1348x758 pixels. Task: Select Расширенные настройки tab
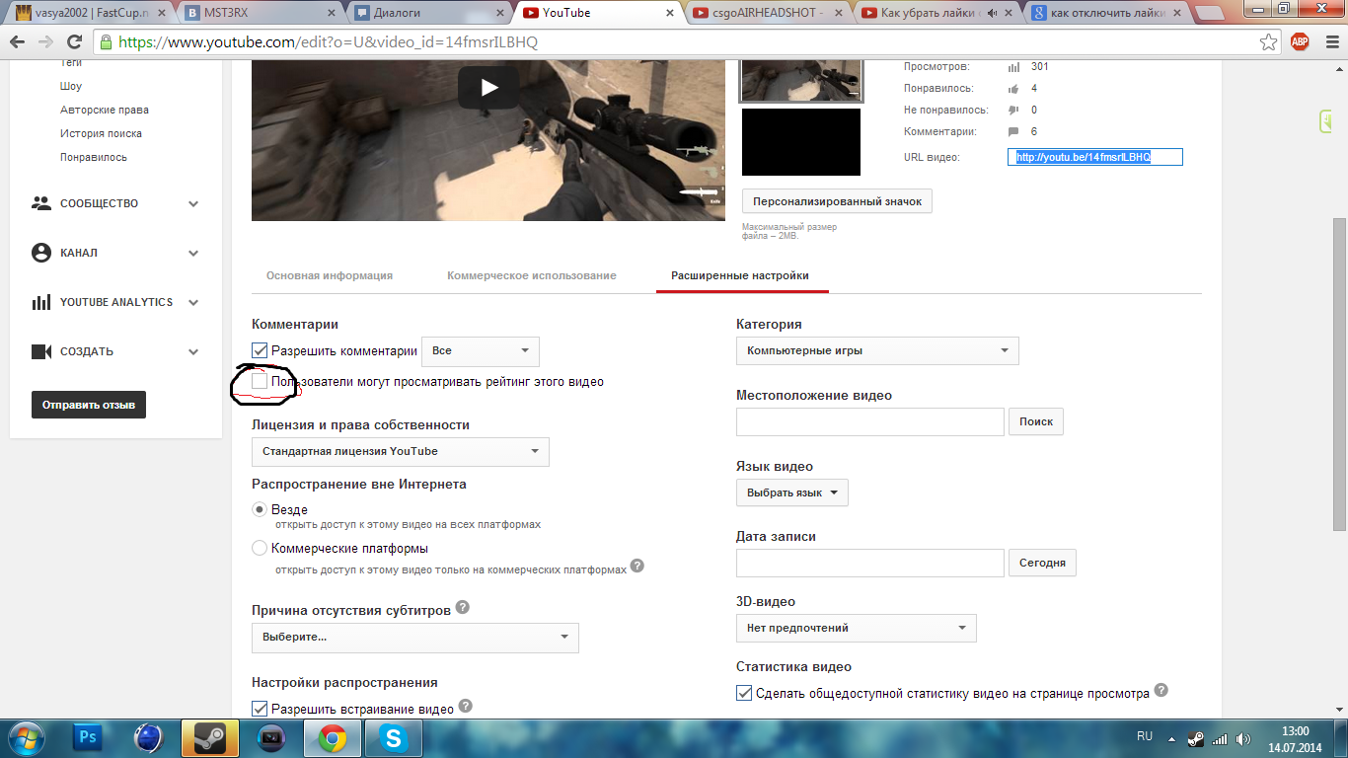[740, 275]
